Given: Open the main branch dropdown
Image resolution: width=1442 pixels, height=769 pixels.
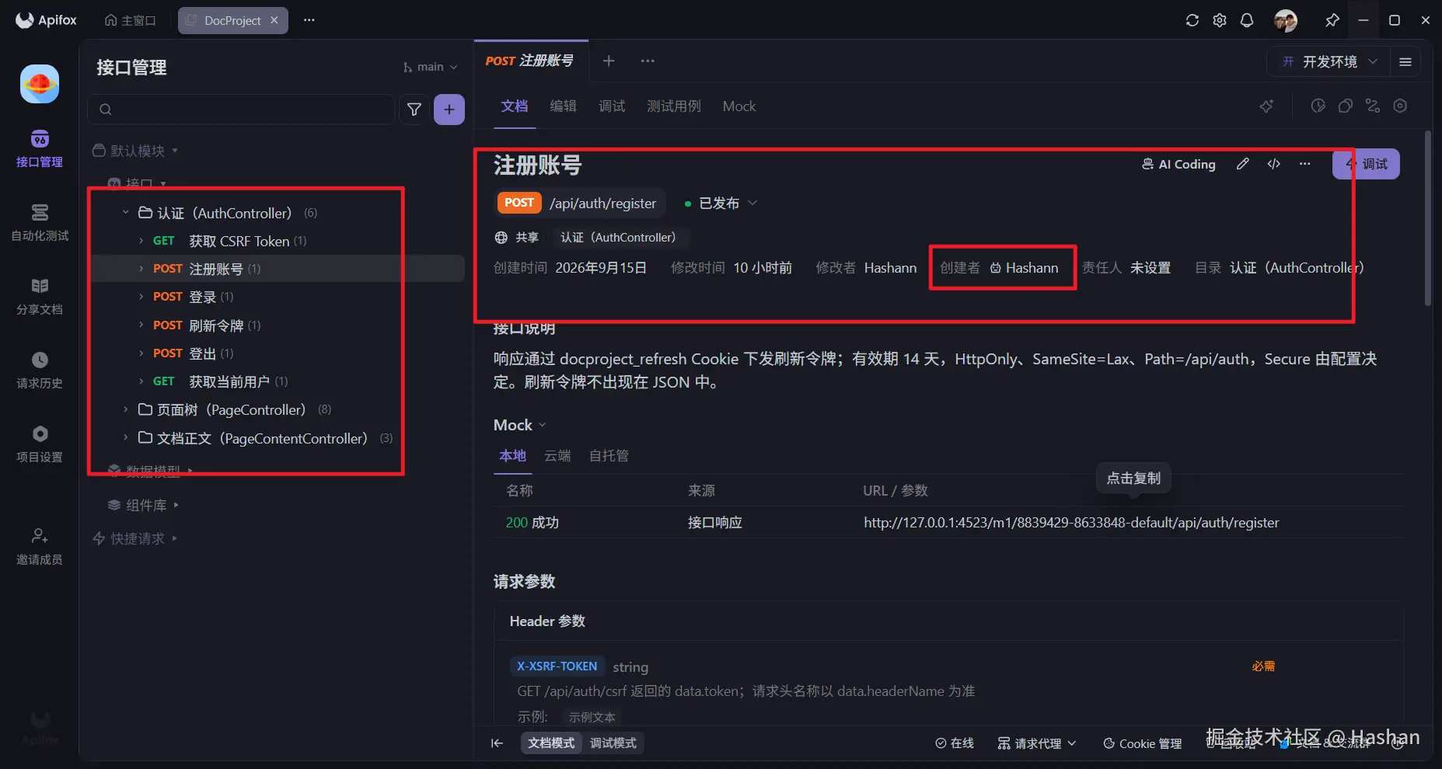Looking at the screenshot, I should pos(430,67).
